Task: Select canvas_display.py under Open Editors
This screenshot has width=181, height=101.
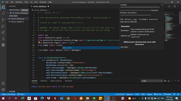Action: pos(21,13)
